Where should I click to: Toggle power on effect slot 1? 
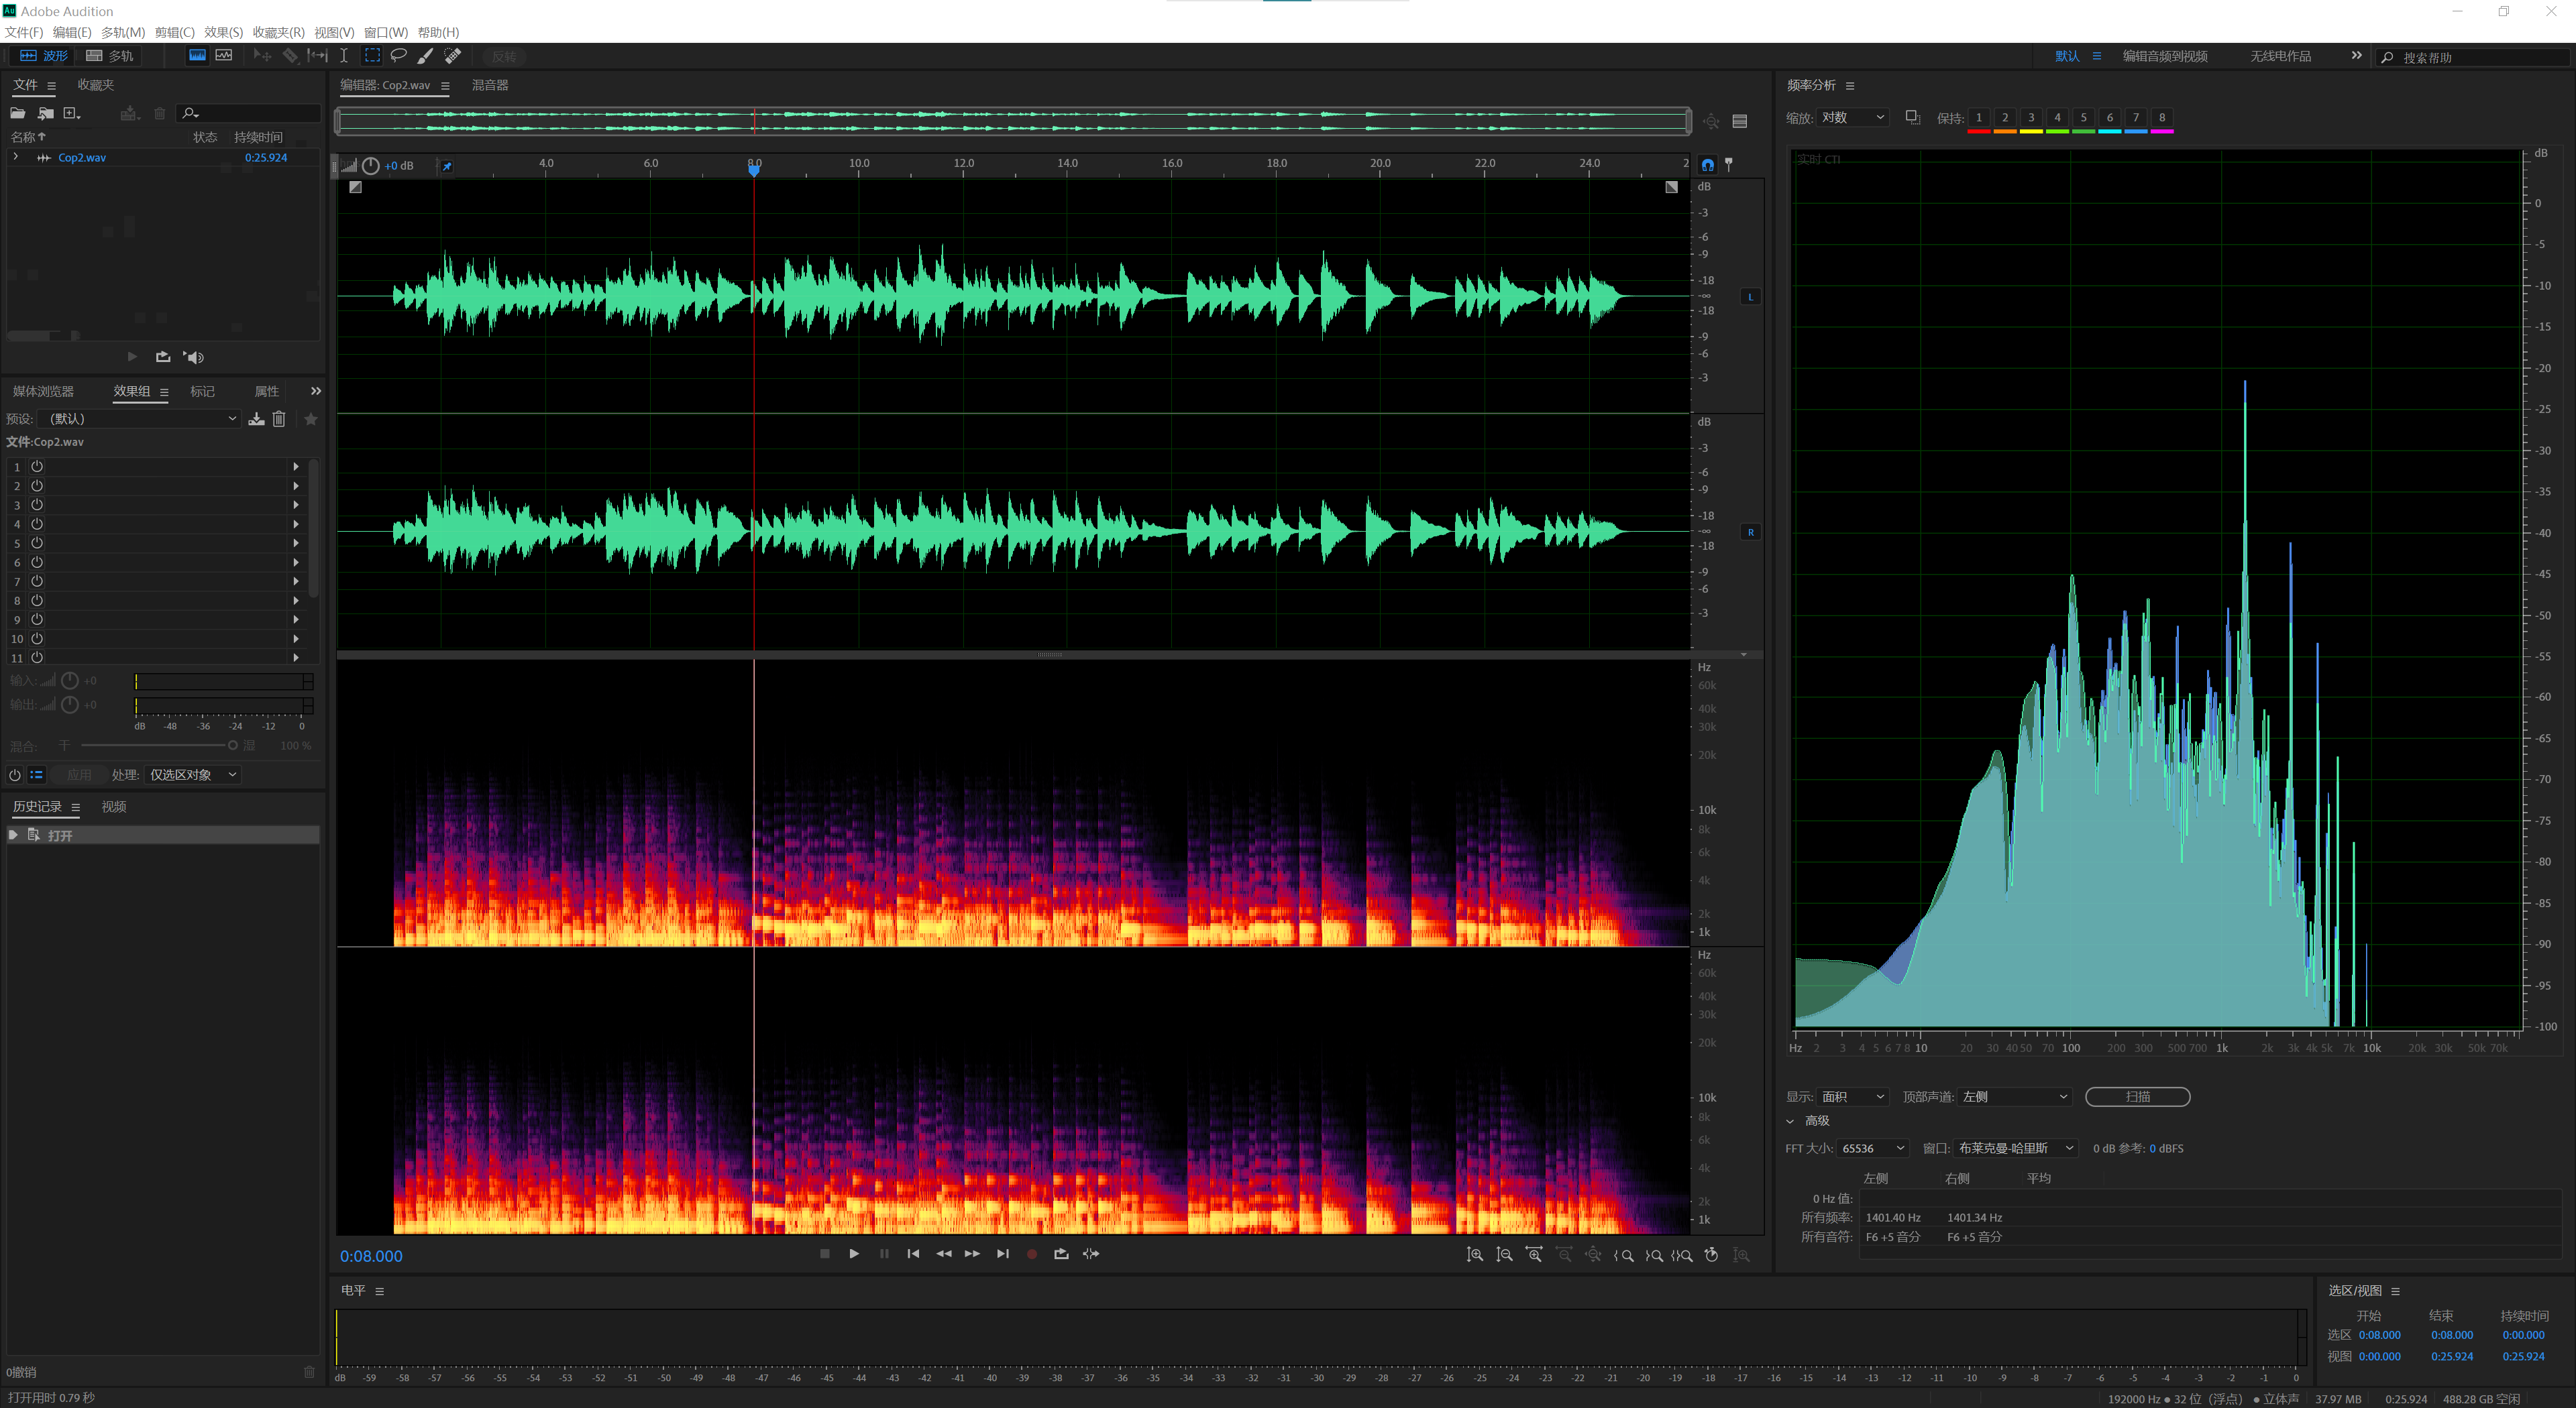36,466
